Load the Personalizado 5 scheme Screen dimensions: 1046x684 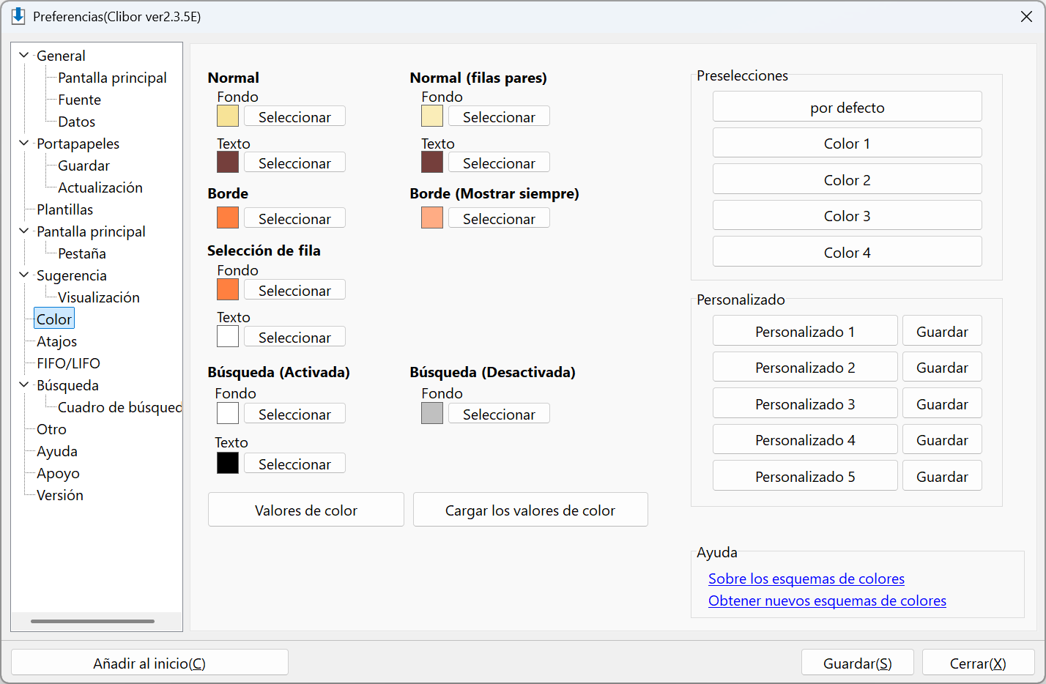805,476
